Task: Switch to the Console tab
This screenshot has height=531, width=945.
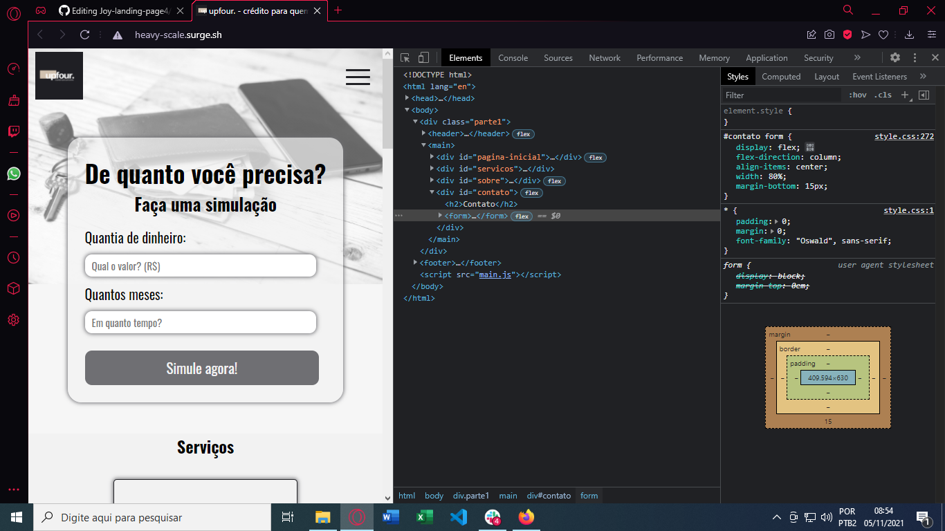Action: pyautogui.click(x=513, y=58)
